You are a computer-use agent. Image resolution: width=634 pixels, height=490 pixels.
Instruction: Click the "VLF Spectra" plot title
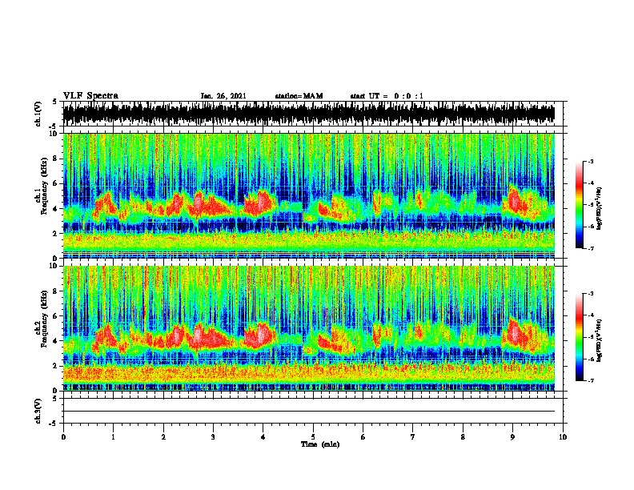pos(90,96)
